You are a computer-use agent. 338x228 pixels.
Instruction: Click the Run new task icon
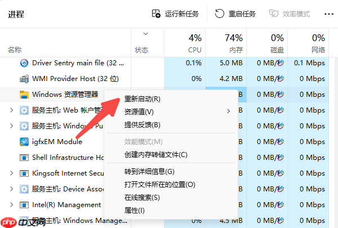pyautogui.click(x=157, y=14)
